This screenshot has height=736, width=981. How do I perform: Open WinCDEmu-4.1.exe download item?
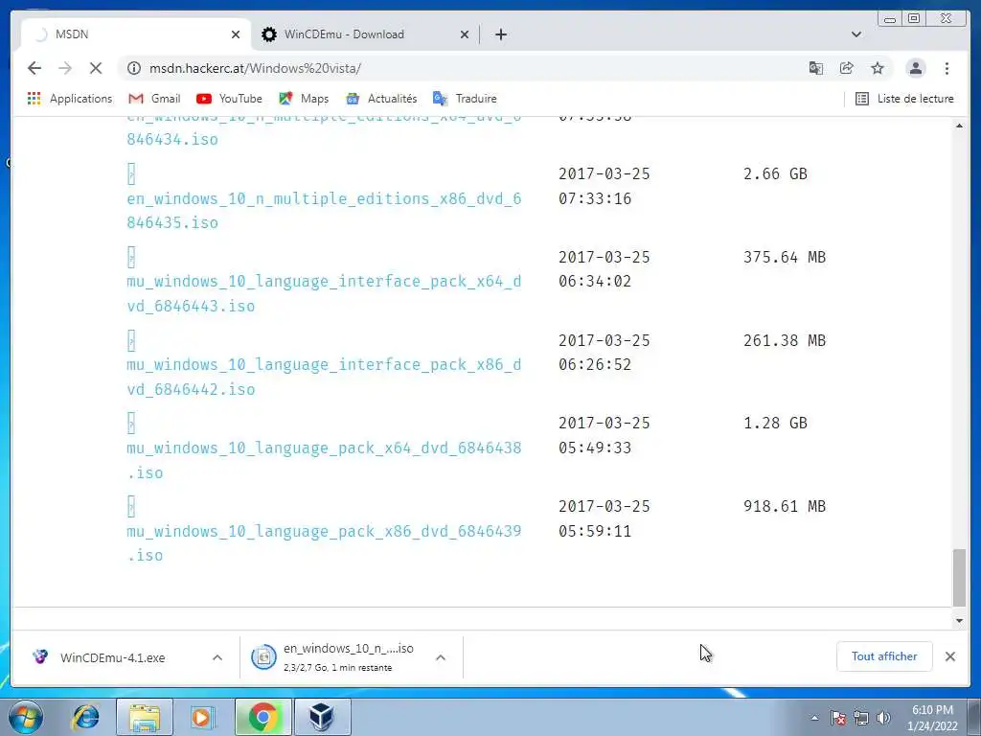pyautogui.click(x=113, y=657)
